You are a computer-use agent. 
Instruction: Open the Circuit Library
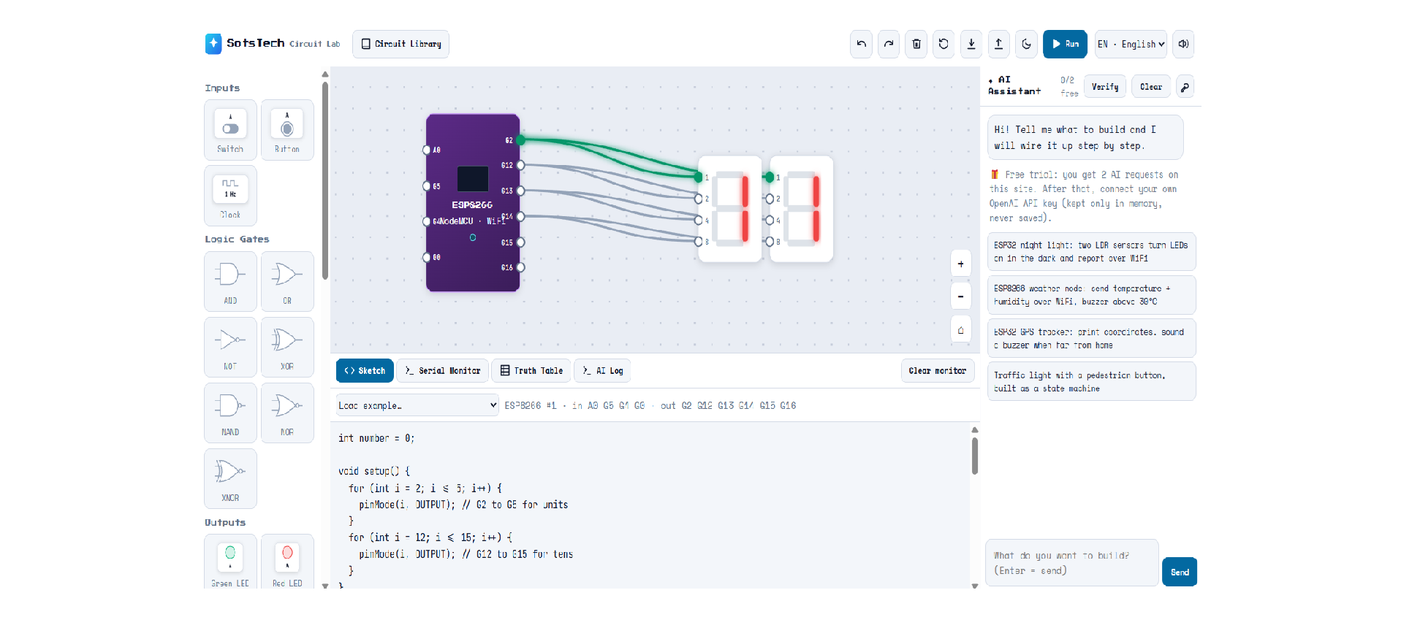400,44
